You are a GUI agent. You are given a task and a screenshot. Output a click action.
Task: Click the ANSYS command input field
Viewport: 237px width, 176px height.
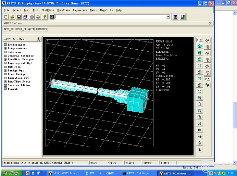pyautogui.click(x=110, y=17)
